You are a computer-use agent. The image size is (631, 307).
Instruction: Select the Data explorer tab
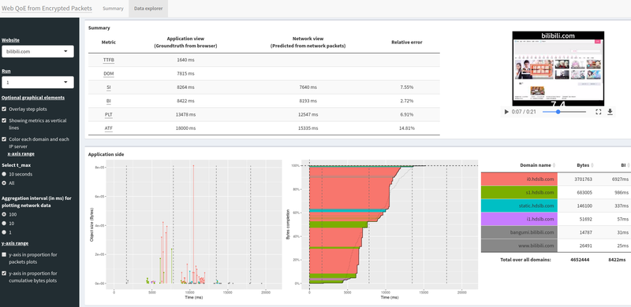pos(148,9)
